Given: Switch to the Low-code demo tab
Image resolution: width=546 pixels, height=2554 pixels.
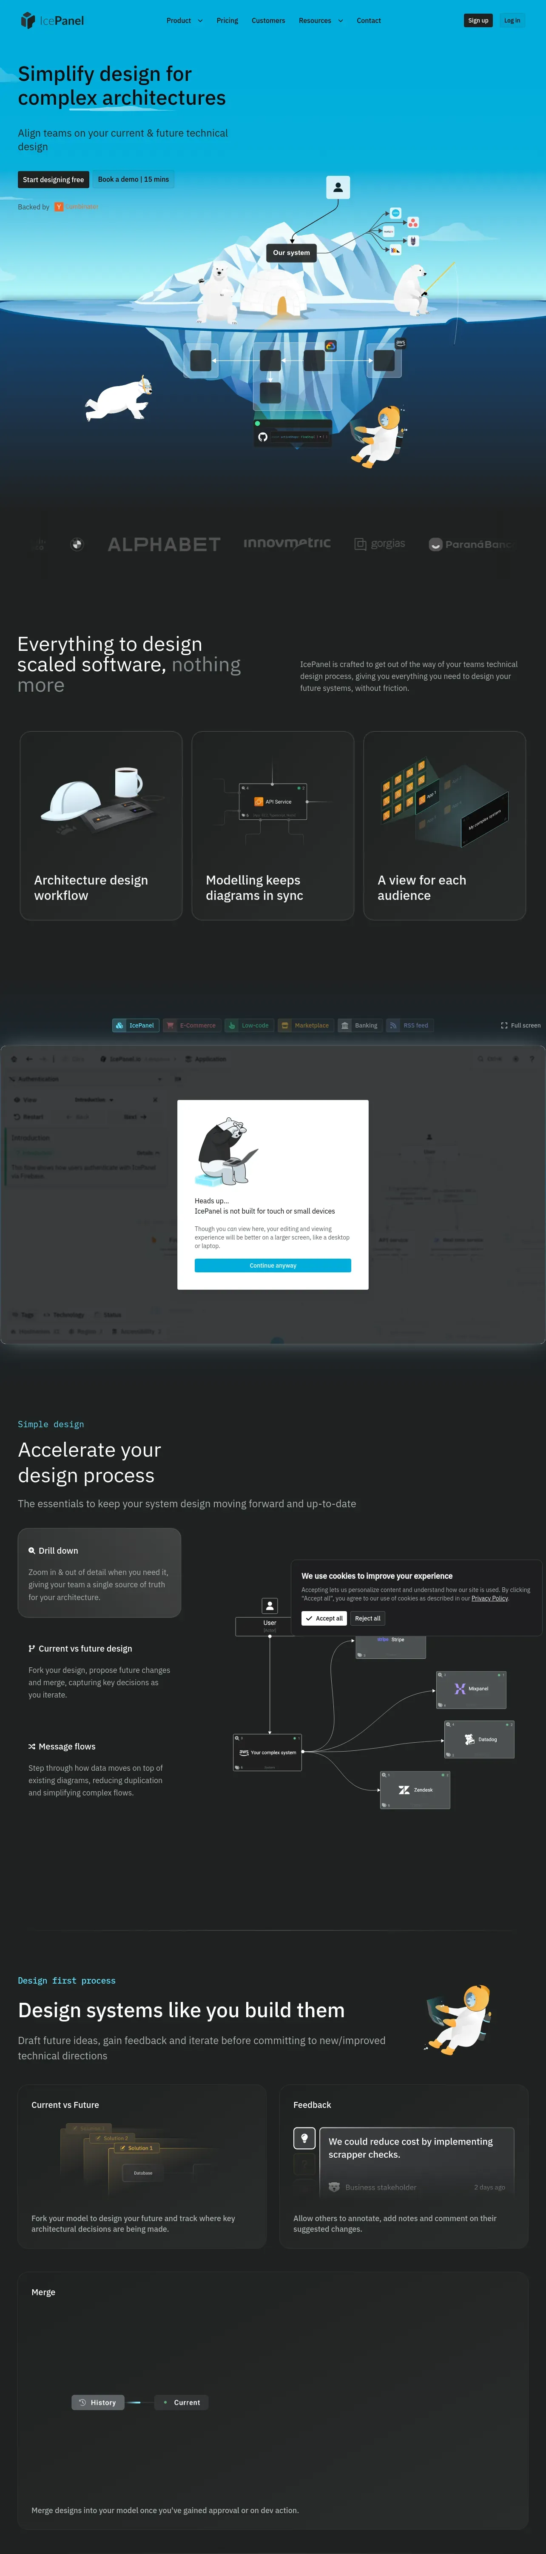Looking at the screenshot, I should pos(248,1025).
